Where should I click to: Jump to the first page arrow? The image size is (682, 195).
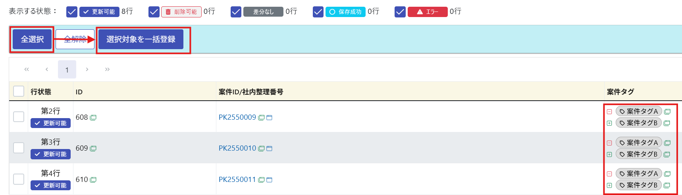click(27, 69)
